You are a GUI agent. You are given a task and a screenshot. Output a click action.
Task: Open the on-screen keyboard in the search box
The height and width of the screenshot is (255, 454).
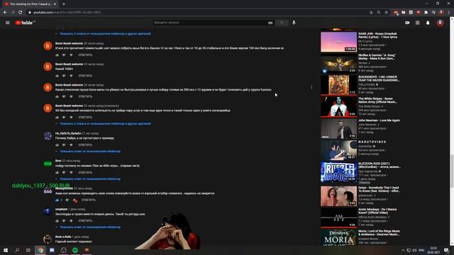(x=270, y=23)
